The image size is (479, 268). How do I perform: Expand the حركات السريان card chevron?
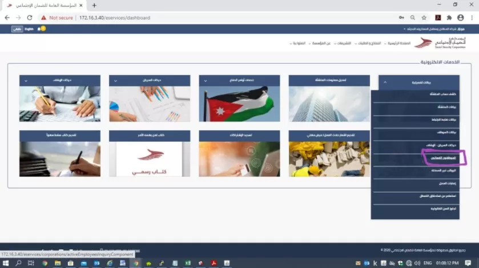click(115, 81)
